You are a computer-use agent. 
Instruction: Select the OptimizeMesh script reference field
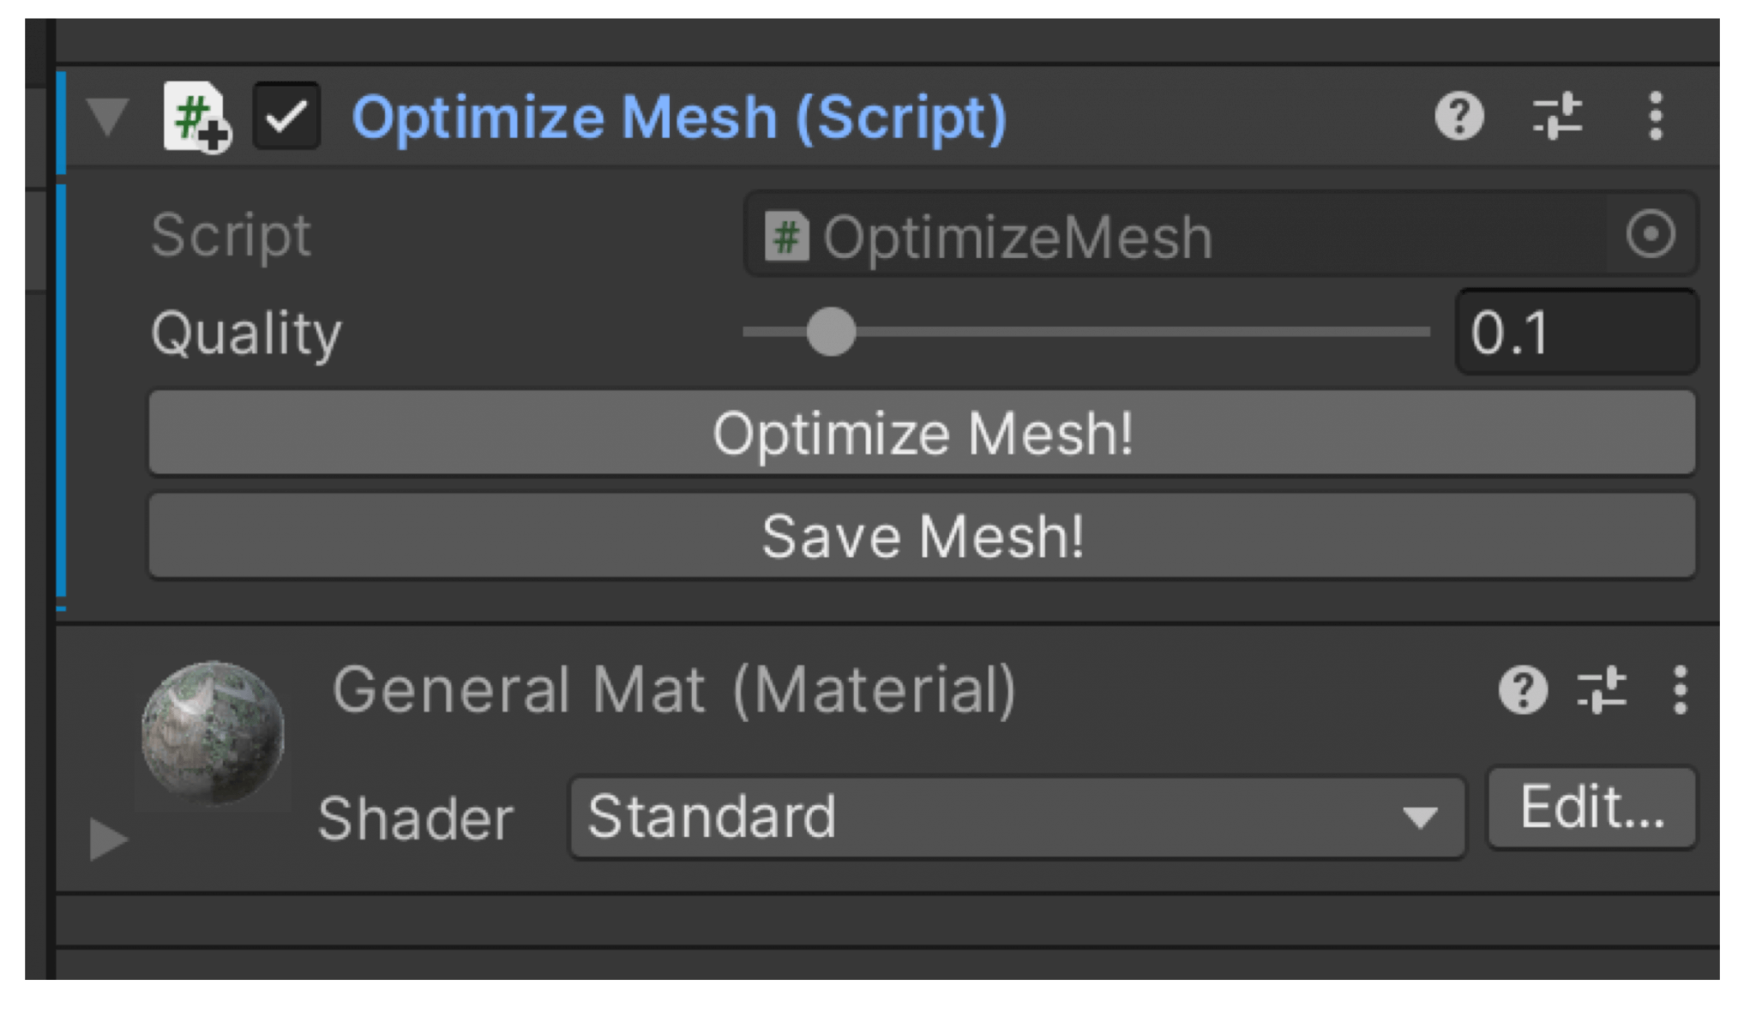point(1183,235)
